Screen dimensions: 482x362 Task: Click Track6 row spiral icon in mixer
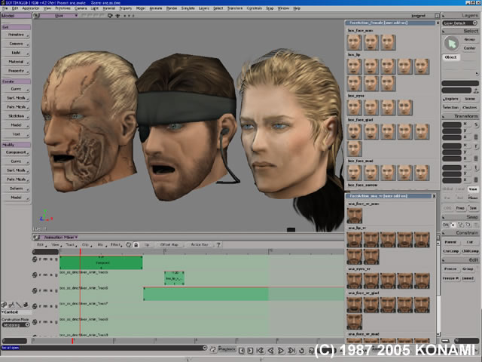coord(35,290)
